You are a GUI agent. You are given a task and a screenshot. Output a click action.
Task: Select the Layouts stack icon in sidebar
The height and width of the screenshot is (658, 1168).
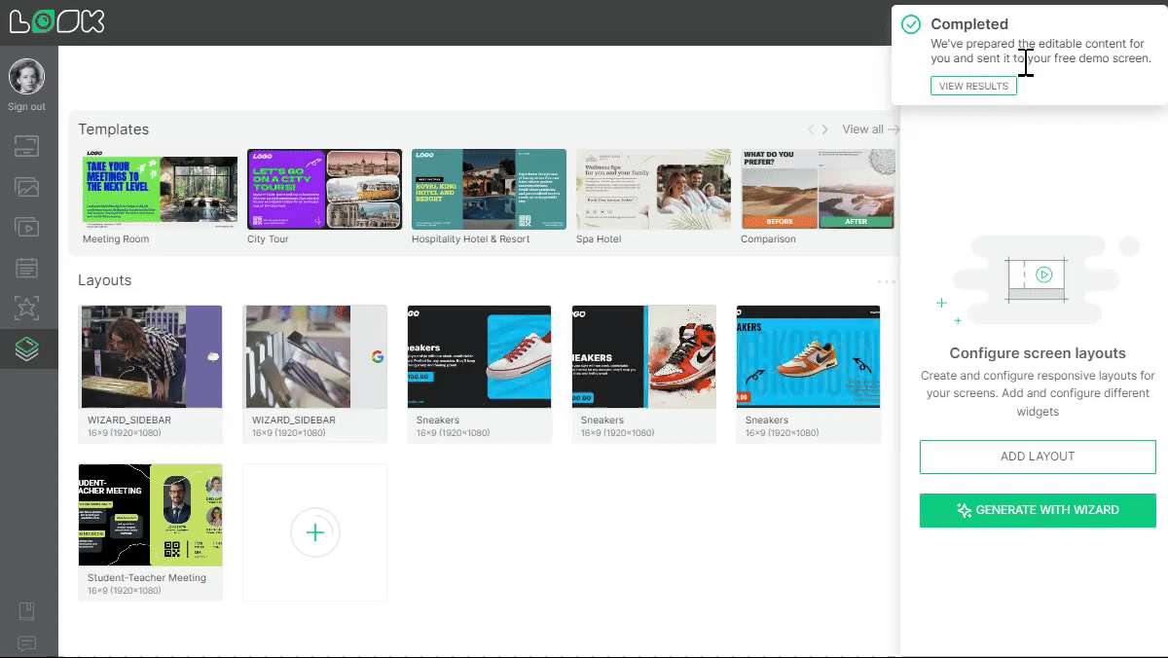tap(27, 348)
